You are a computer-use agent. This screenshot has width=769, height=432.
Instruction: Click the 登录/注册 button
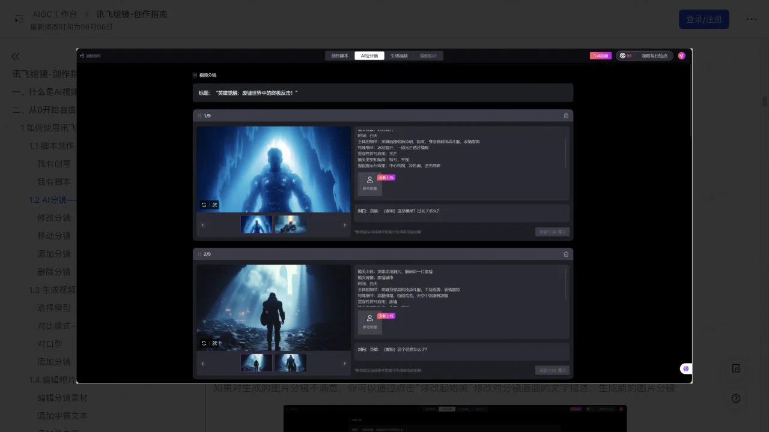[704, 19]
